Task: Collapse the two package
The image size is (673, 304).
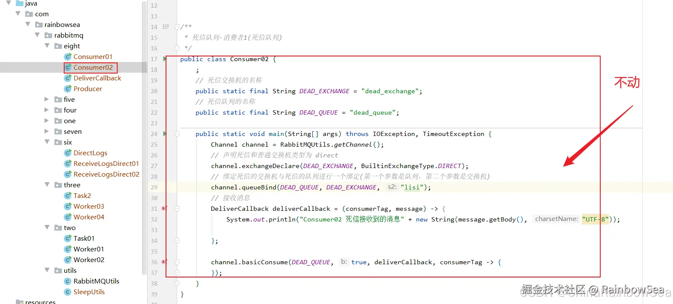Action: 47,227
